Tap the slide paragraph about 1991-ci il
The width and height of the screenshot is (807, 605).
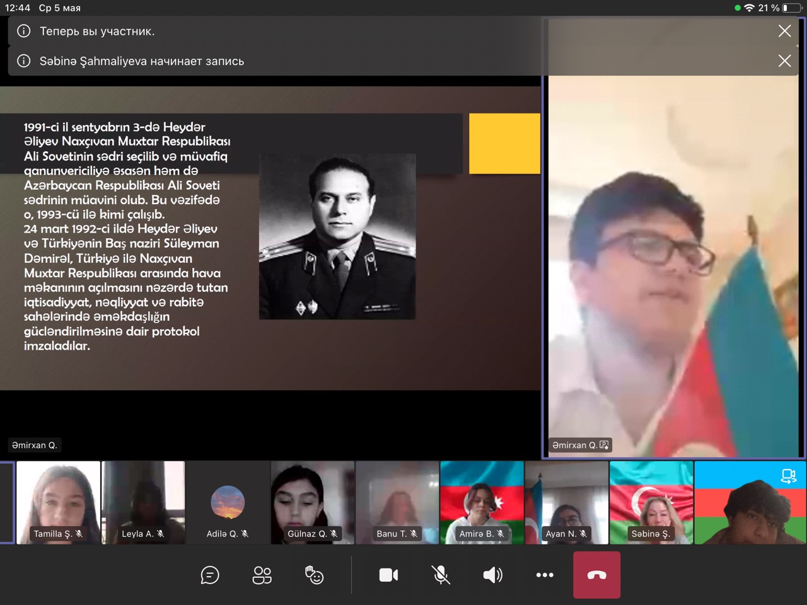pos(127,236)
